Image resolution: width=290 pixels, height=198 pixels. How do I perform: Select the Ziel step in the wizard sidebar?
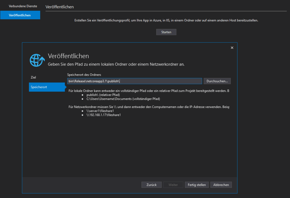pos(33,77)
